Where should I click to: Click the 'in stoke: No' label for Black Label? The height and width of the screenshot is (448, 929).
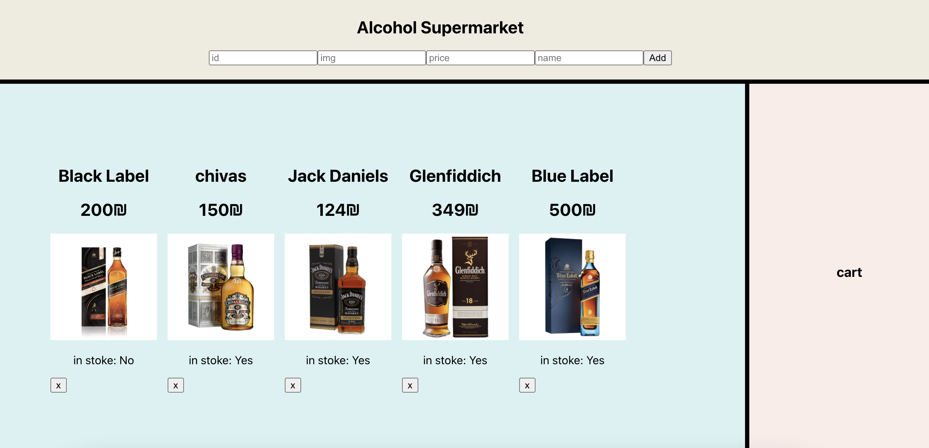click(103, 360)
